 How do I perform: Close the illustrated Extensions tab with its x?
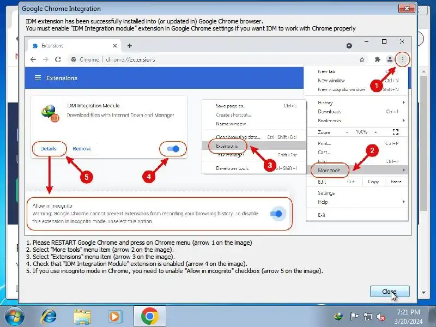(115, 46)
